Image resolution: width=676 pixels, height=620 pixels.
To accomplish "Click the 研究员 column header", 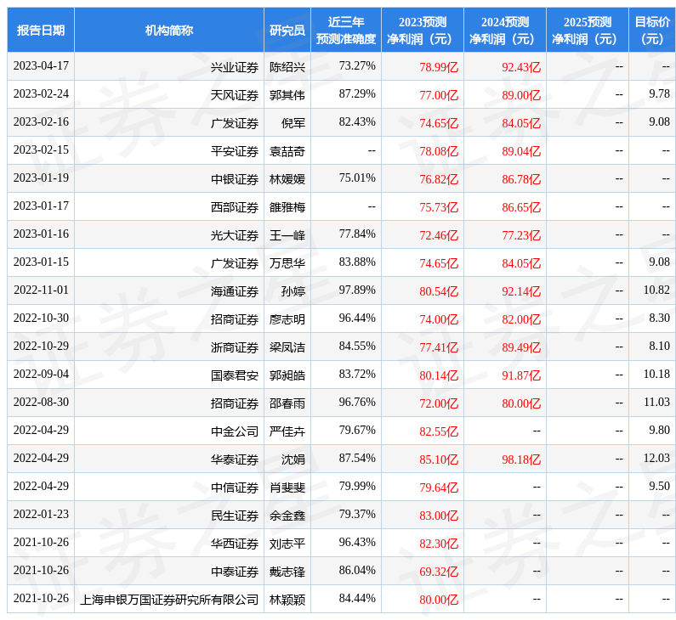I will tap(287, 30).
